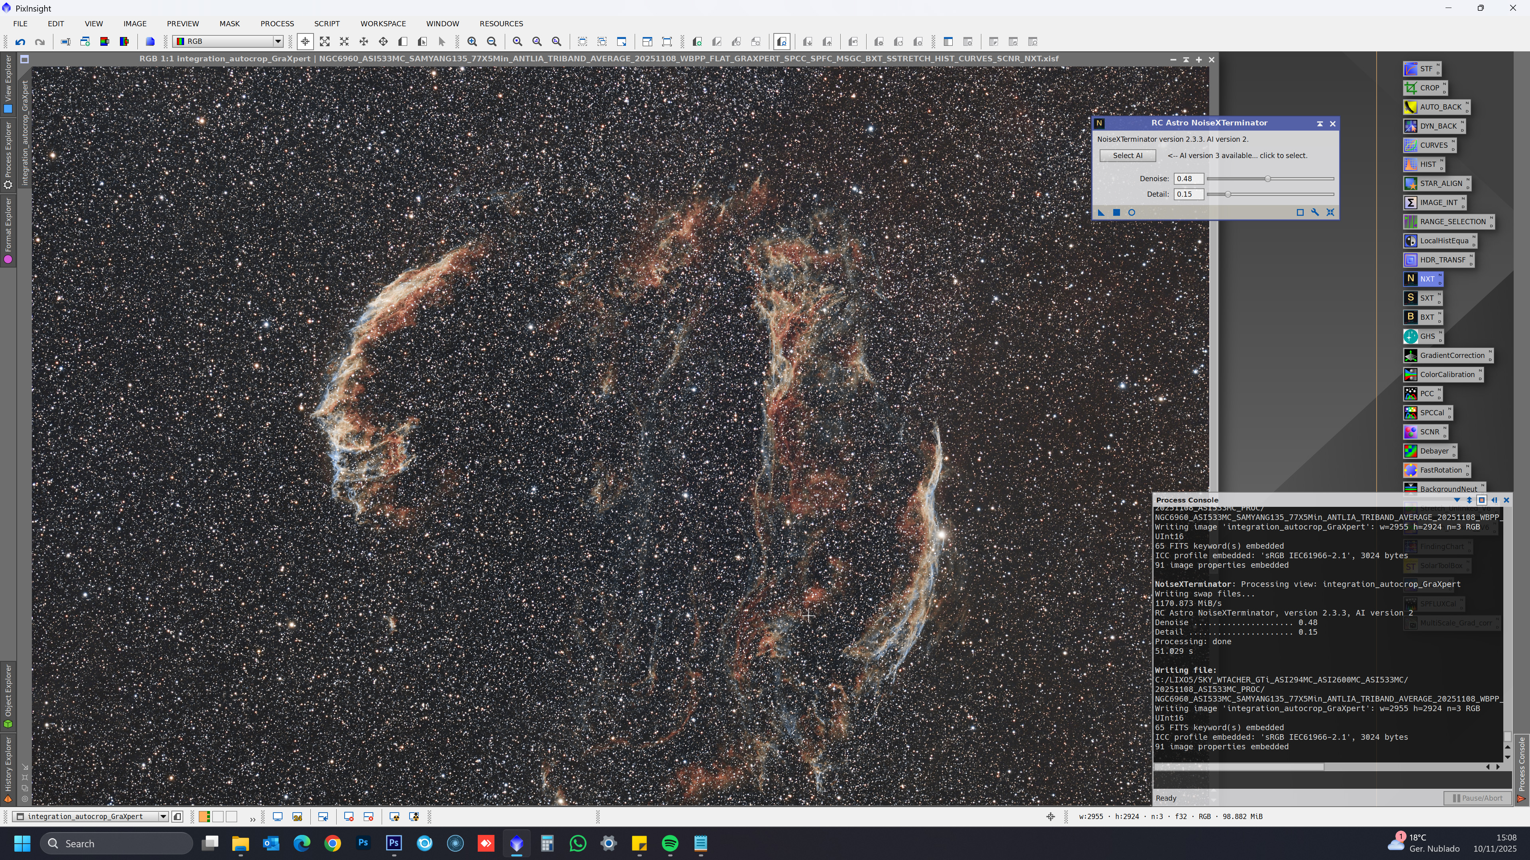This screenshot has height=860, width=1530.
Task: Open the RGB channel display dropdown
Action: [277, 41]
